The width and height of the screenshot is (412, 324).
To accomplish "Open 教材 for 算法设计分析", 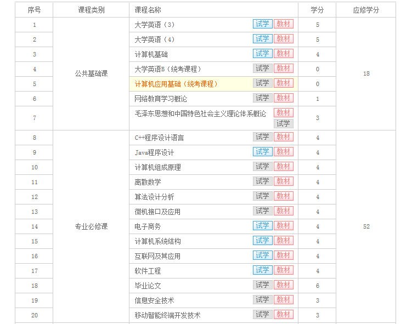I will click(284, 196).
